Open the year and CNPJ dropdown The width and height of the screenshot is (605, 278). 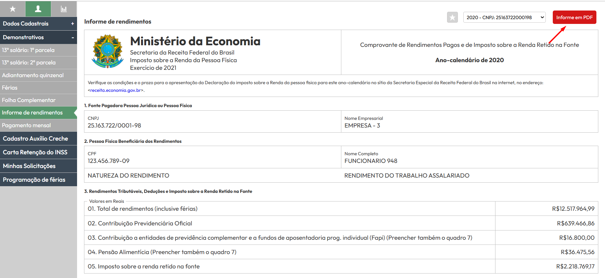pyautogui.click(x=504, y=17)
